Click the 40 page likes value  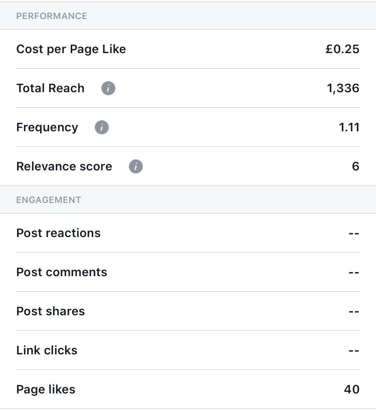click(x=352, y=389)
